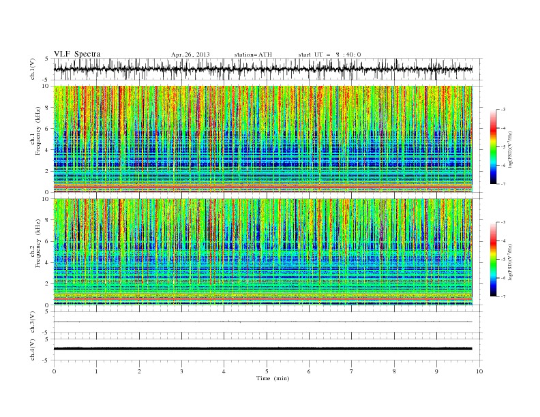Click the "Time (min)" axis title
This screenshot has width=540, height=417.
click(273, 378)
